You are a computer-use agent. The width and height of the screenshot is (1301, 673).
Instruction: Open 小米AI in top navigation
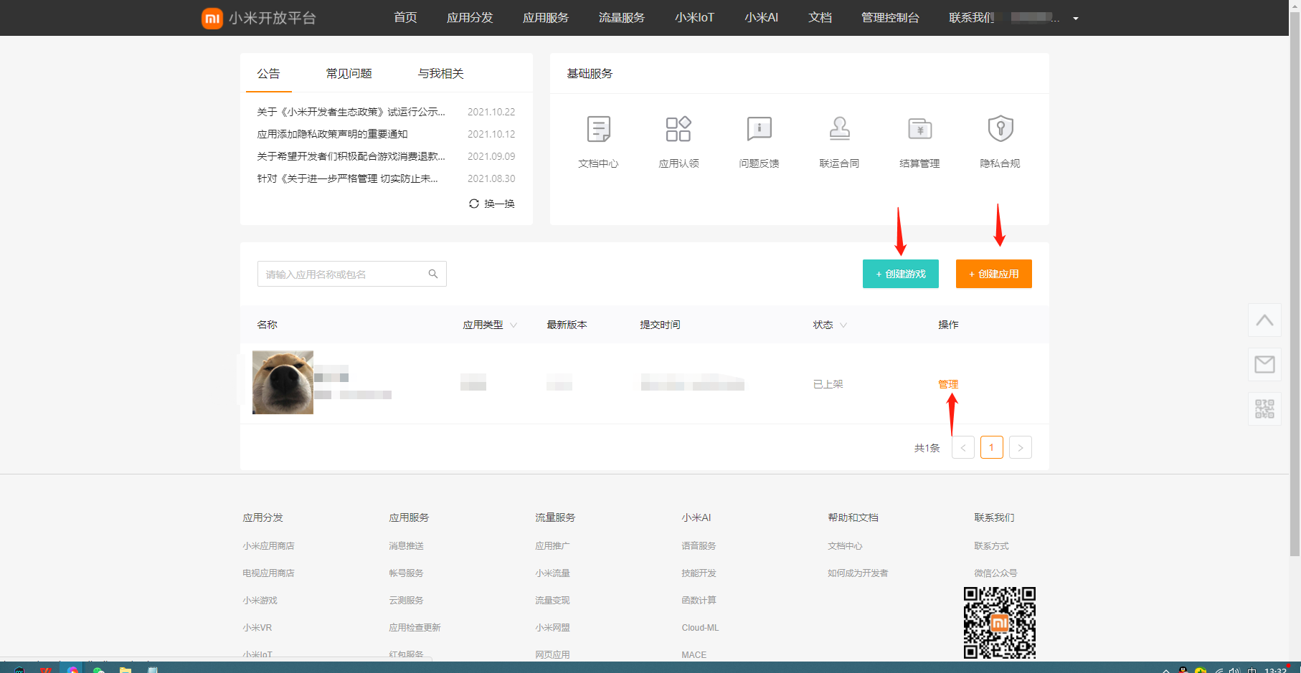click(761, 17)
